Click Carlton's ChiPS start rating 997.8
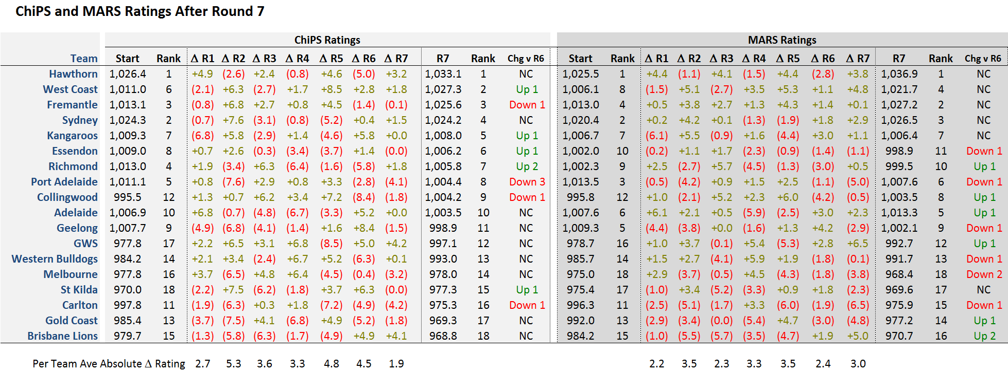The image size is (1008, 371). (128, 305)
